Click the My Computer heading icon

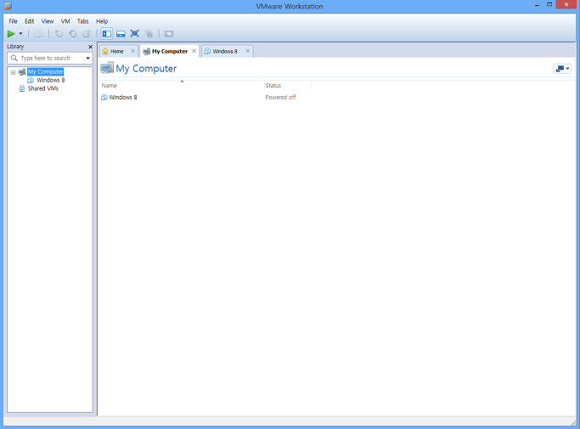107,68
